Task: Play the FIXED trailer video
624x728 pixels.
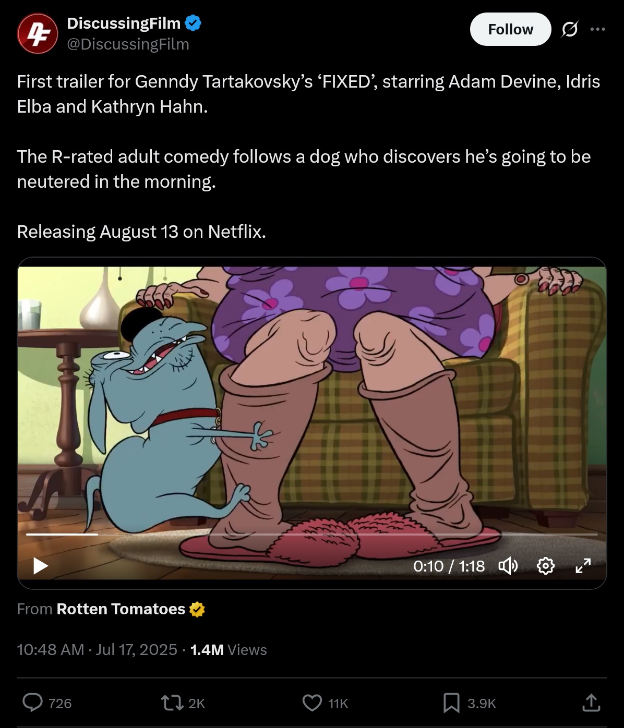Action: (x=40, y=566)
